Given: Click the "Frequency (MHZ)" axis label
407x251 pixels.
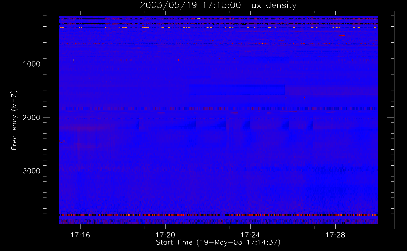Looking at the screenshot, I should (14, 120).
